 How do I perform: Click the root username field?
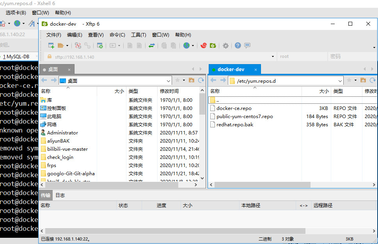(302, 56)
